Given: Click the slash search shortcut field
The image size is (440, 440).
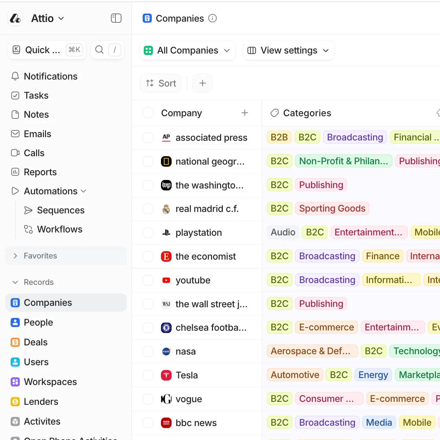Looking at the screenshot, I should [x=114, y=50].
